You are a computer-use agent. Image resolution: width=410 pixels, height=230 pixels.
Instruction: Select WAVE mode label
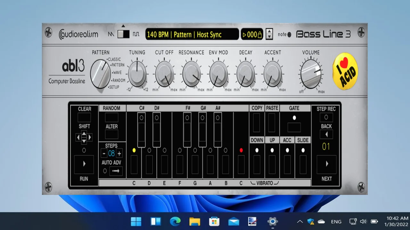117,73
